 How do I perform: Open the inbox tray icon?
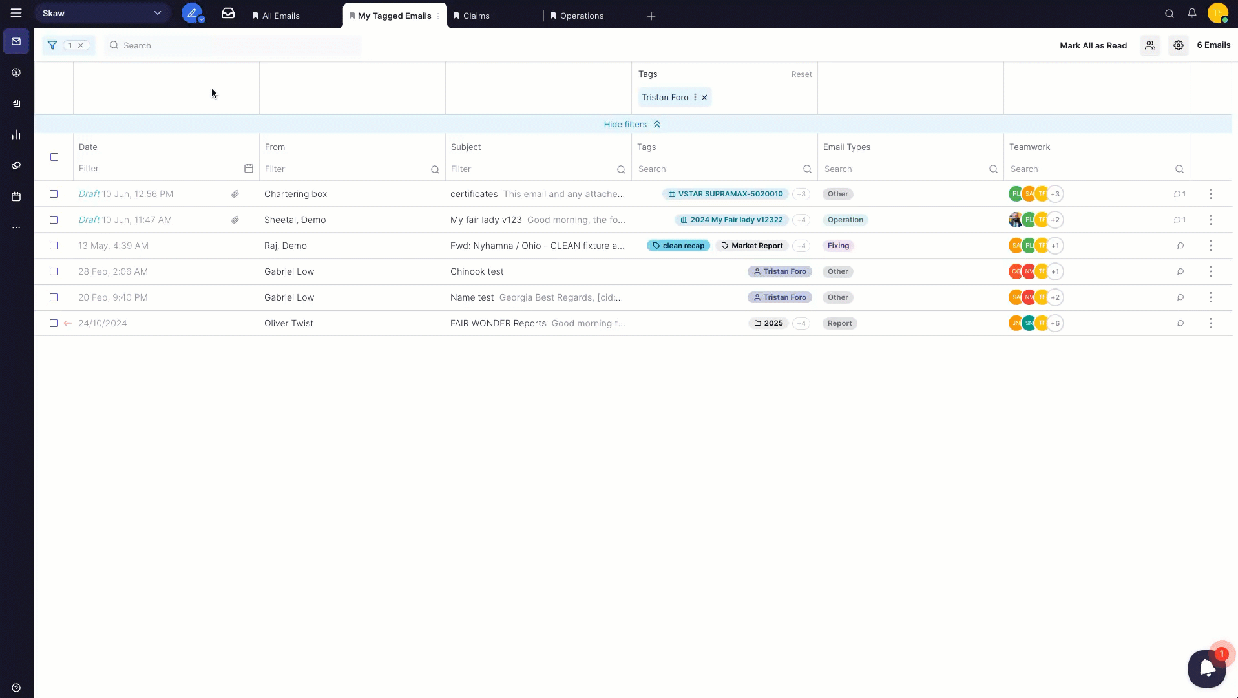(228, 14)
